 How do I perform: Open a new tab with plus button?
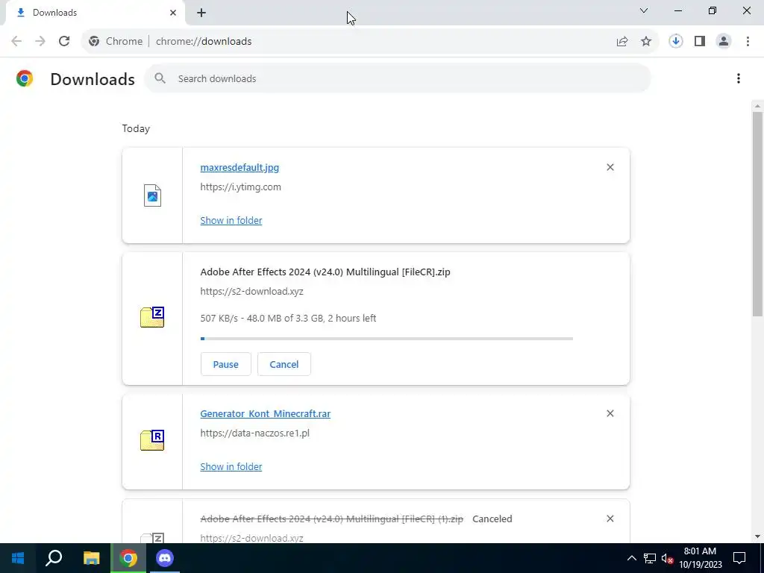tap(201, 13)
